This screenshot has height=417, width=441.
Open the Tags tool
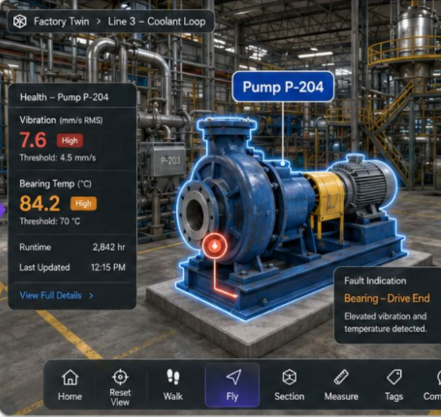pyautogui.click(x=394, y=385)
